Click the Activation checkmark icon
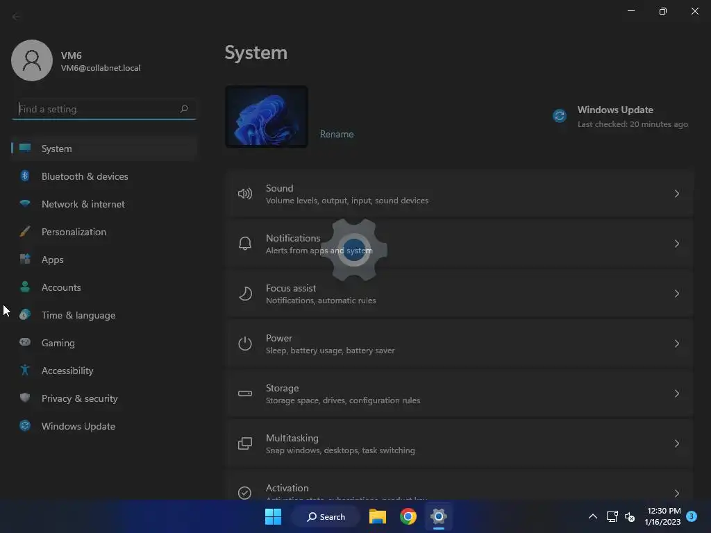This screenshot has height=533, width=711. (245, 493)
